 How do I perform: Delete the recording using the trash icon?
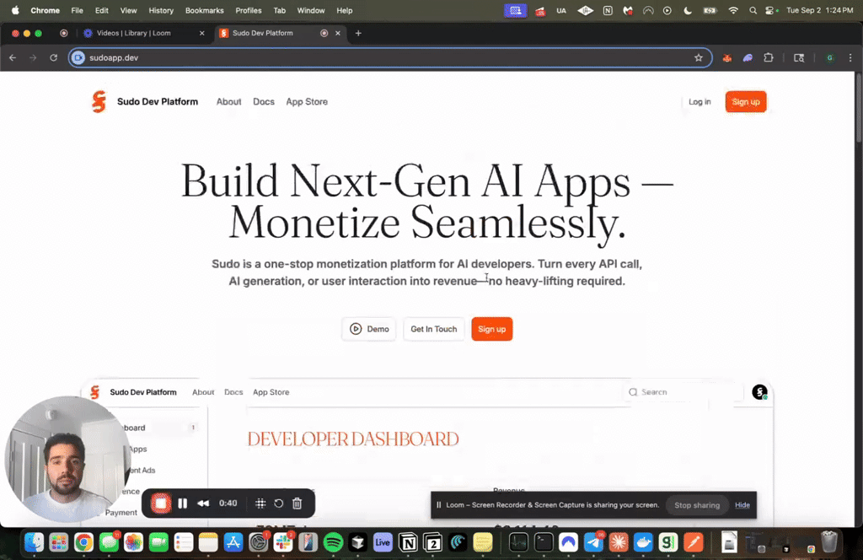pos(297,503)
